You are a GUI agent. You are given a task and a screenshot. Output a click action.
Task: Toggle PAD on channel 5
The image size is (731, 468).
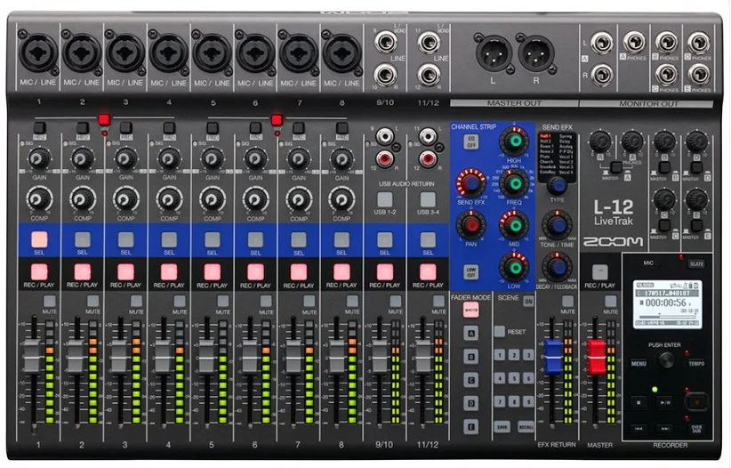point(213,127)
